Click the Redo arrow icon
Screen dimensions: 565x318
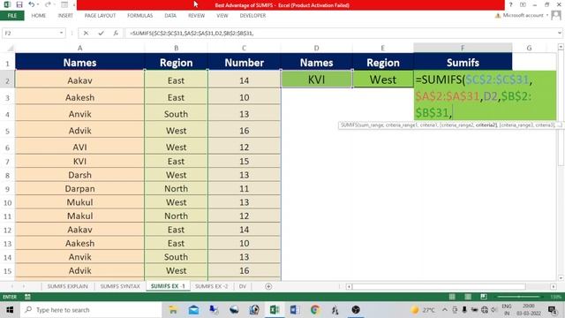[48, 4]
